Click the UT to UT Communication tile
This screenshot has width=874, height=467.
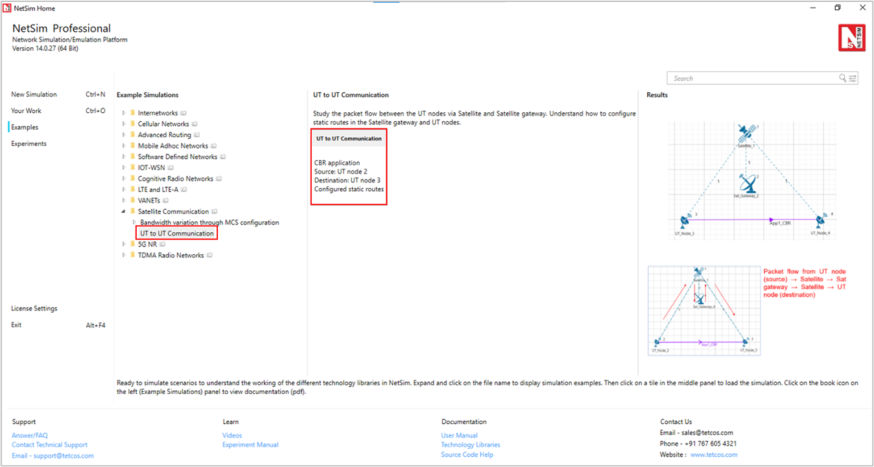pos(349,167)
